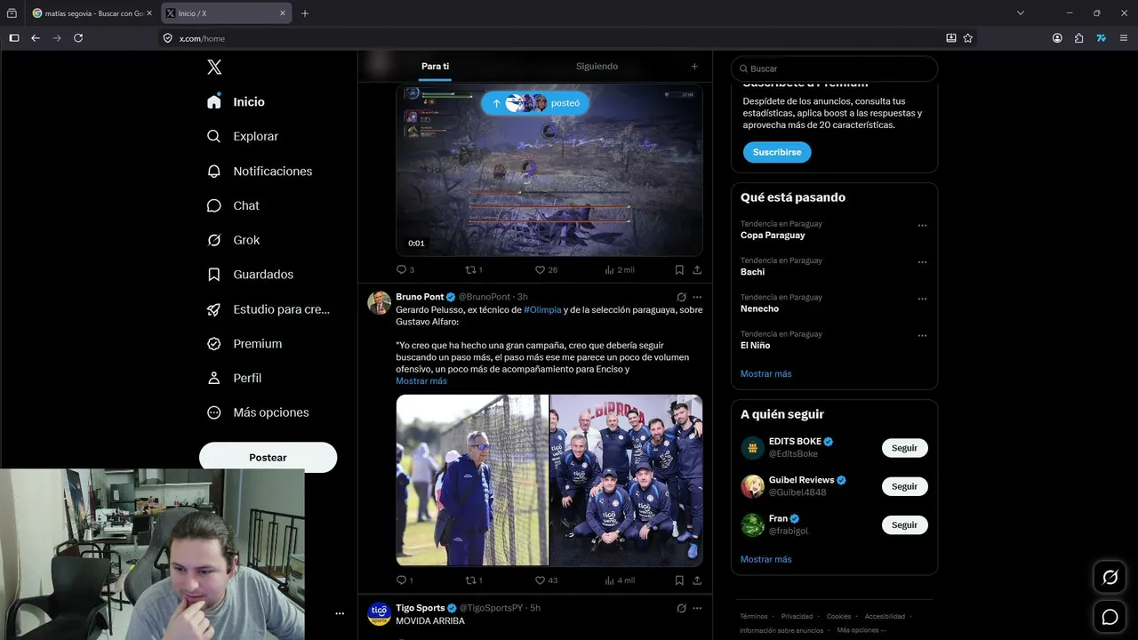Open more options on Tigo Sports post
Viewport: 1138px width, 640px height.
697,608
